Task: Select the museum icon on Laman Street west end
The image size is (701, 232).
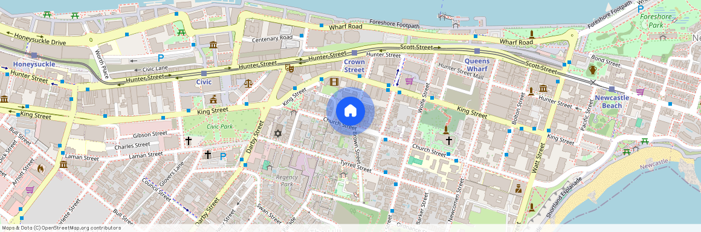Action: [63, 164]
